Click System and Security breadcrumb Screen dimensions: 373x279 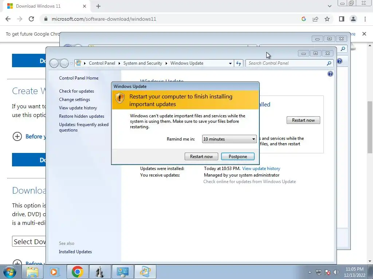[x=142, y=63]
